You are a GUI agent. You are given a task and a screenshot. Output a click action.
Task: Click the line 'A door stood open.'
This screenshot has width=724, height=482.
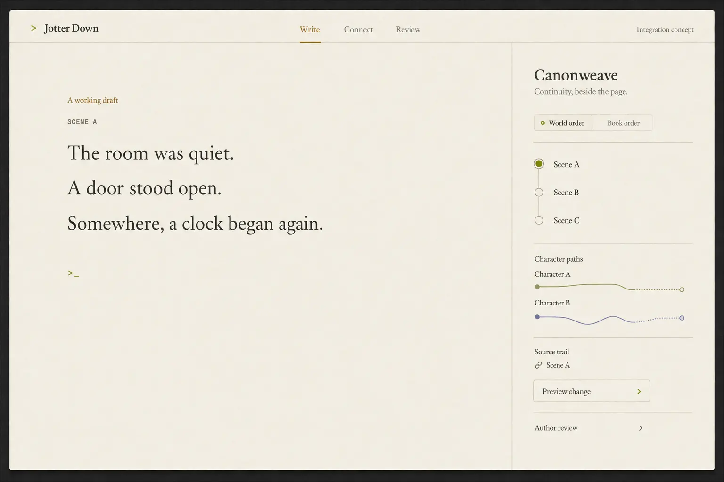(x=144, y=188)
